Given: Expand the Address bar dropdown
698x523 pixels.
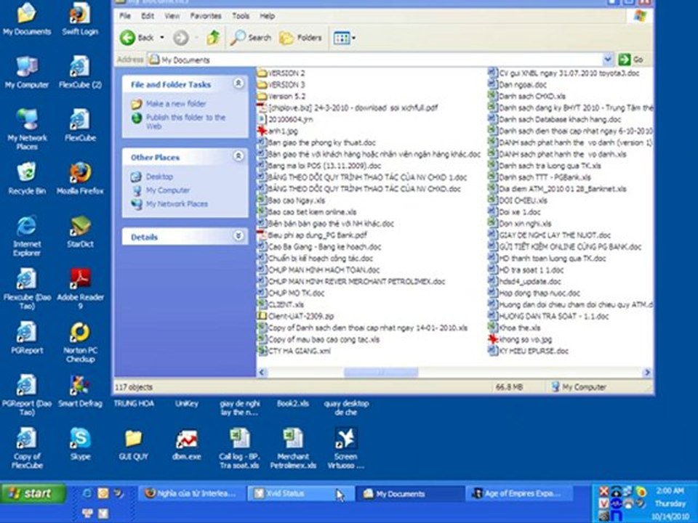Looking at the screenshot, I should (x=608, y=59).
